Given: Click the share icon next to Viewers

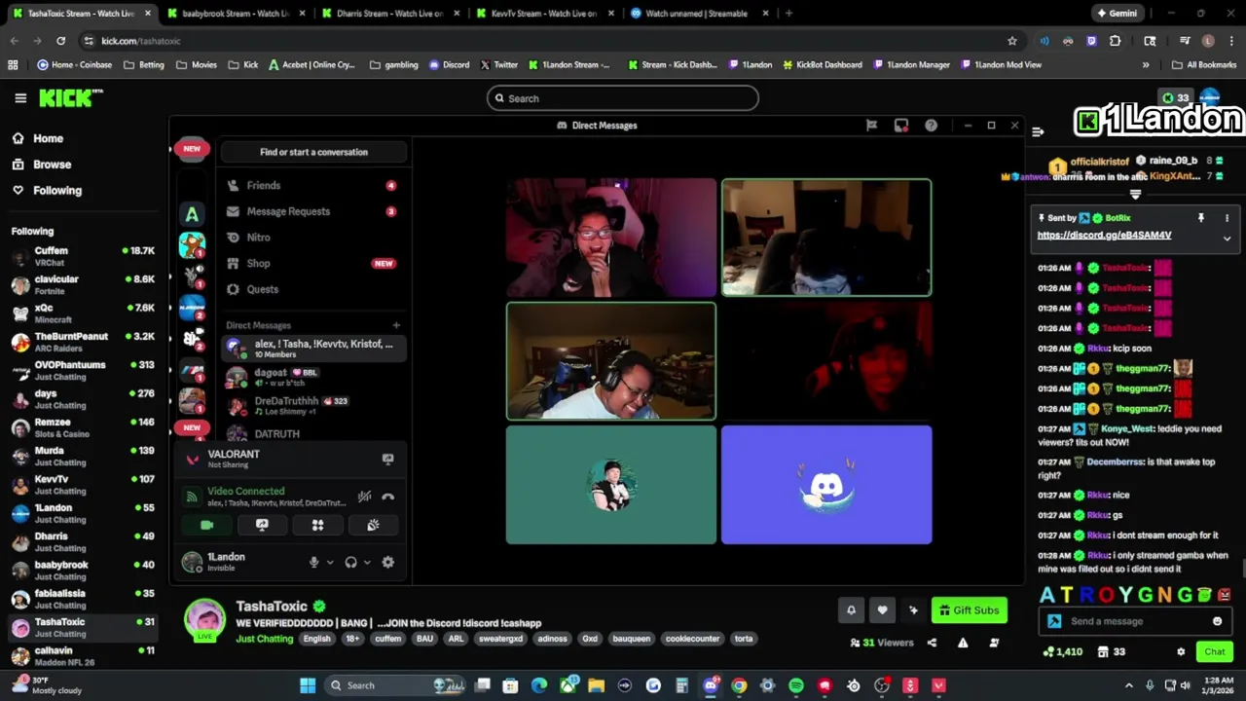Looking at the screenshot, I should 932,643.
